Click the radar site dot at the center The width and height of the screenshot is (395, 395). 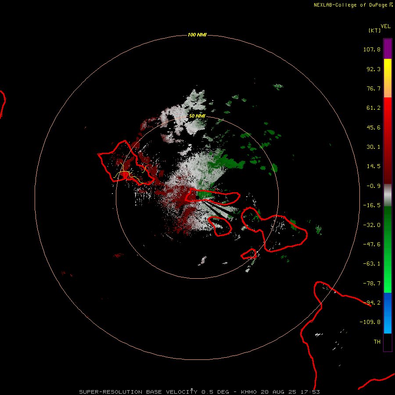(197, 197)
